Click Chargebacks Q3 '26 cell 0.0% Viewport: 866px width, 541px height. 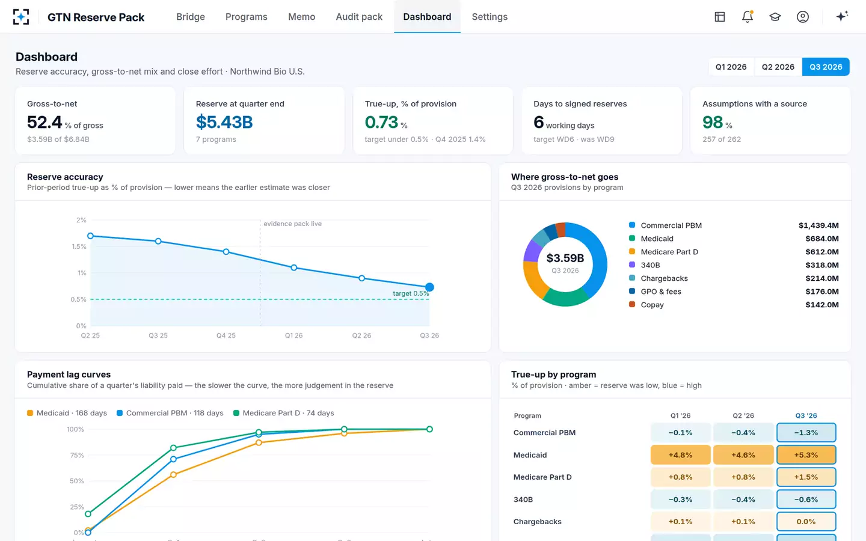pyautogui.click(x=806, y=522)
